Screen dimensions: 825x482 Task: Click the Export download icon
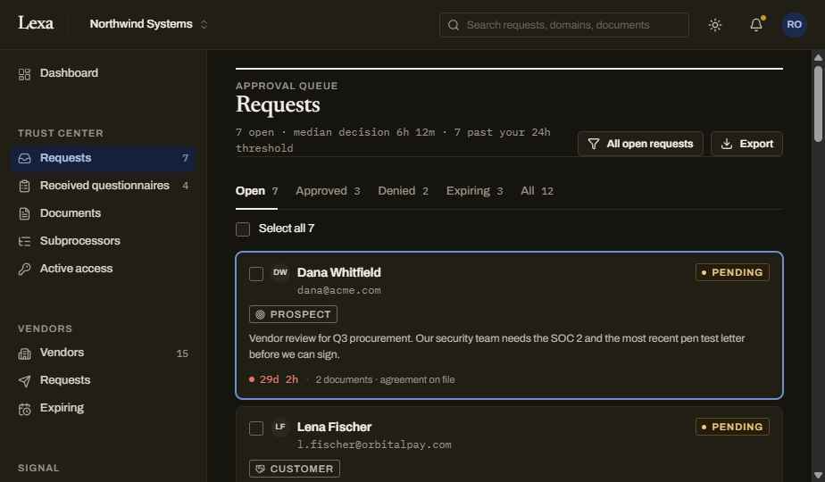click(x=727, y=144)
